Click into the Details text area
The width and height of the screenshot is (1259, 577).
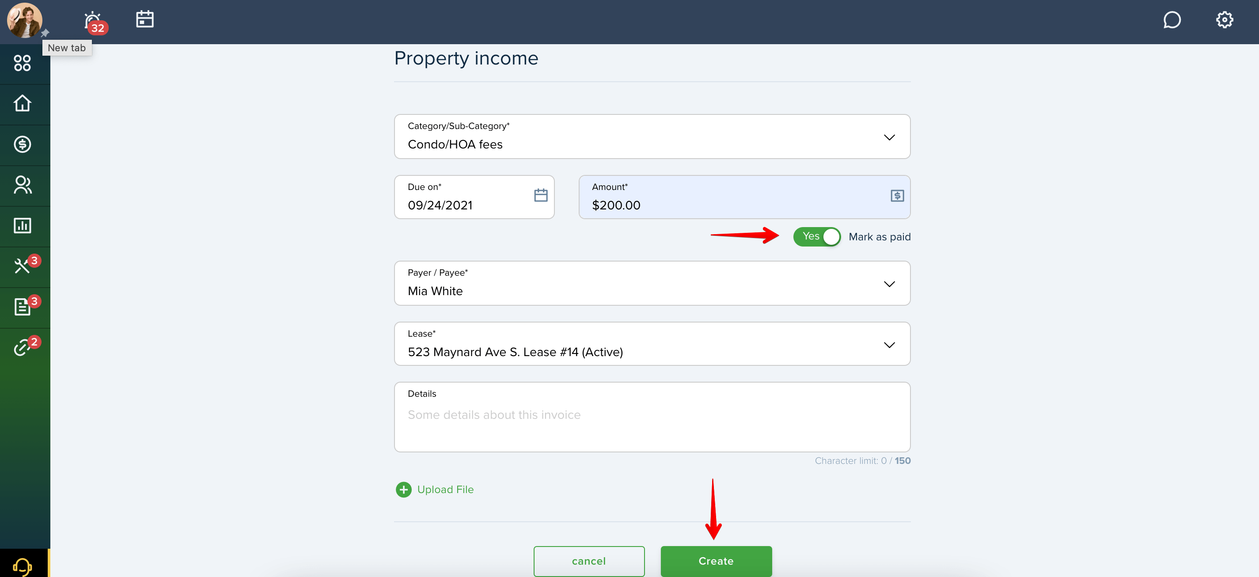pos(652,417)
